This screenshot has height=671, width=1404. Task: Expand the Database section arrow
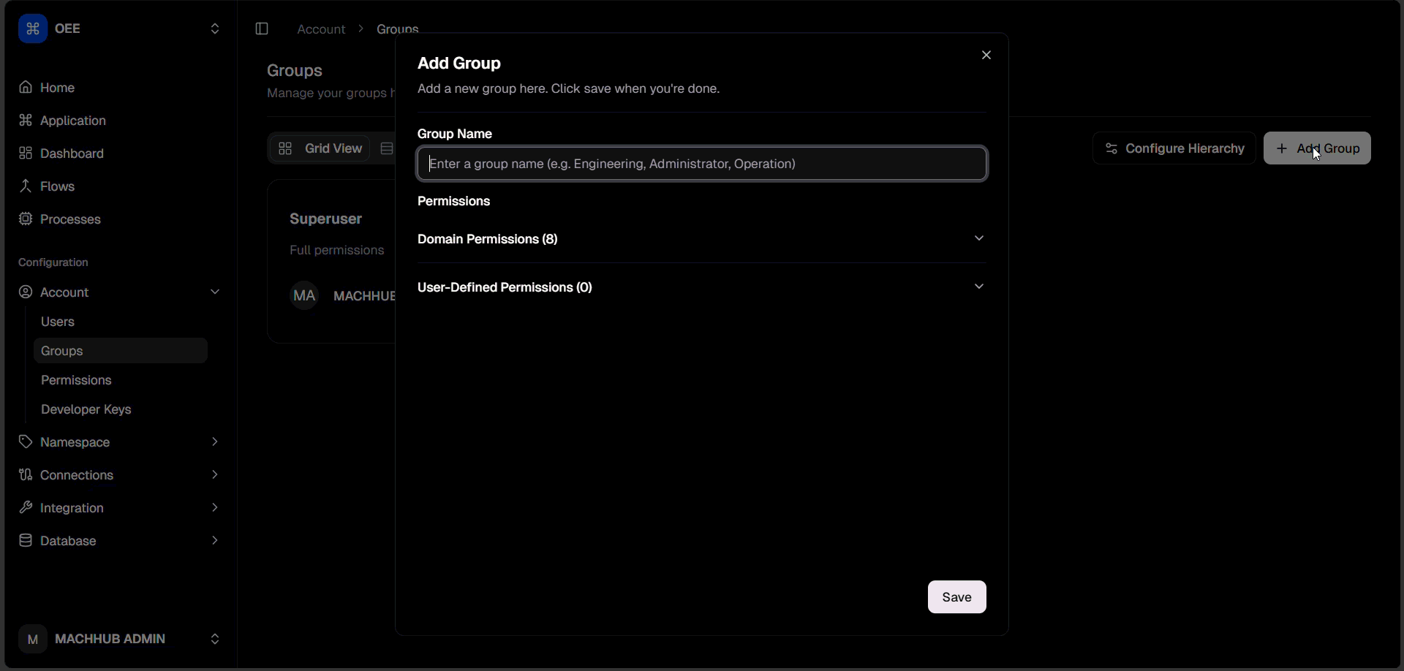215,540
